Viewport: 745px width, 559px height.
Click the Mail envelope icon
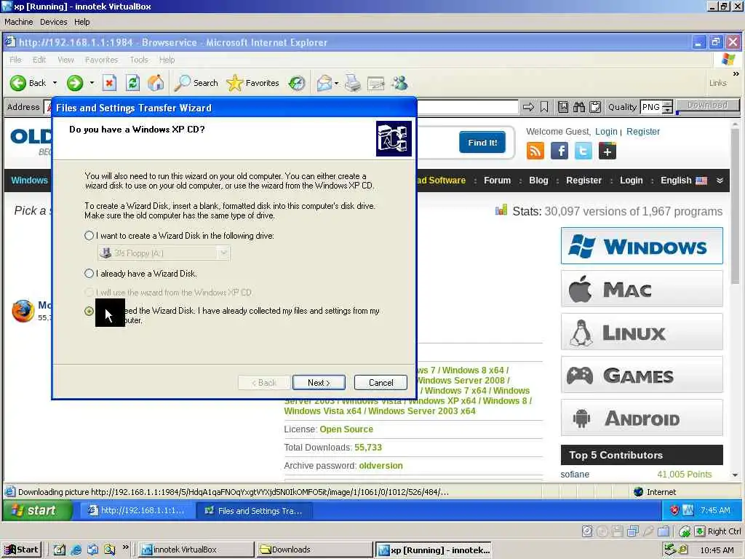pos(324,83)
